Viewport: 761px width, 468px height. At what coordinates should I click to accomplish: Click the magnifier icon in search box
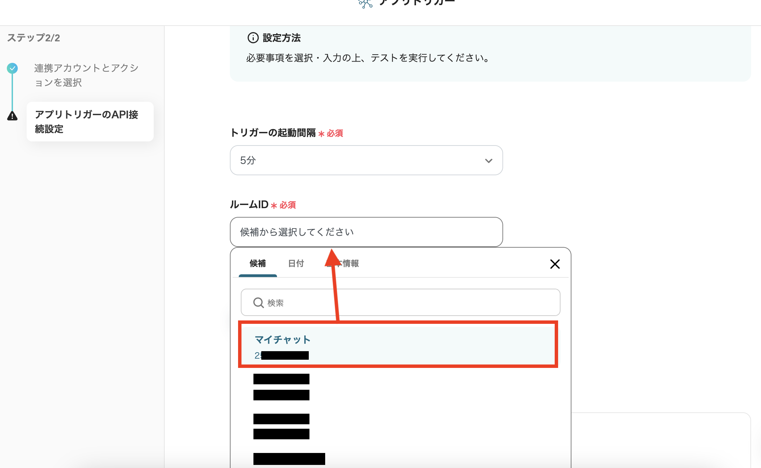click(258, 303)
